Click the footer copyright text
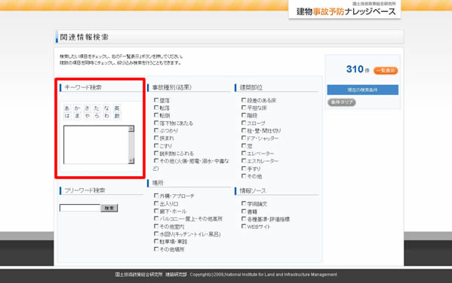This screenshot has height=283, width=452. (226, 275)
